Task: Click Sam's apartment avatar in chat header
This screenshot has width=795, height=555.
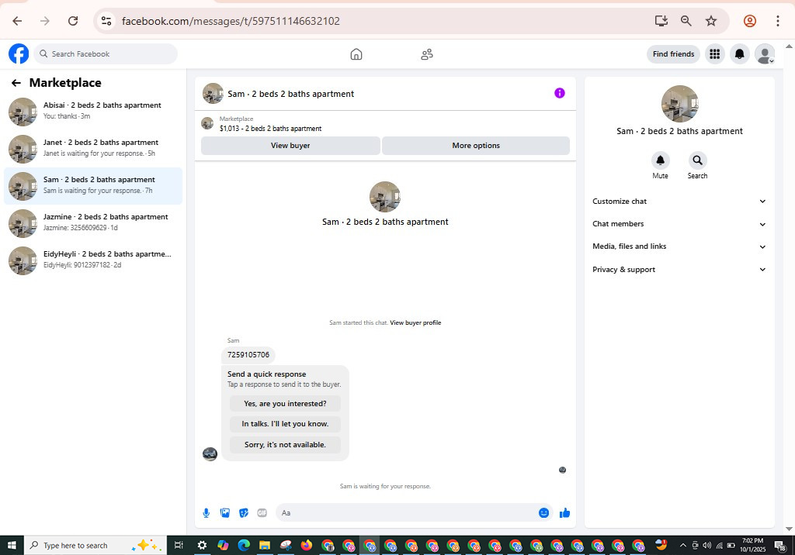Action: [213, 94]
